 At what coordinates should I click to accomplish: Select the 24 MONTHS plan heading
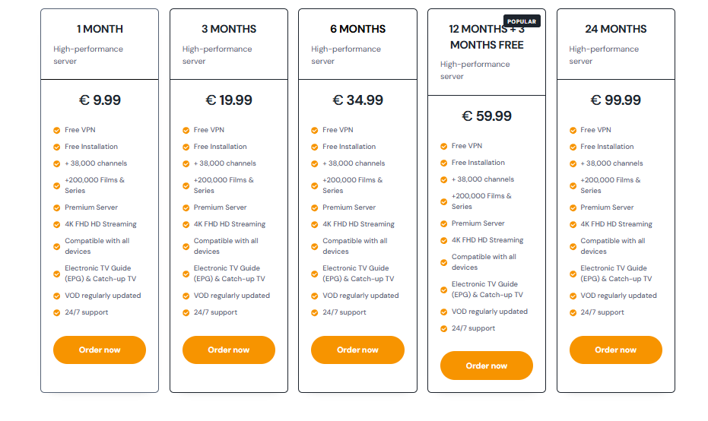[x=615, y=29]
